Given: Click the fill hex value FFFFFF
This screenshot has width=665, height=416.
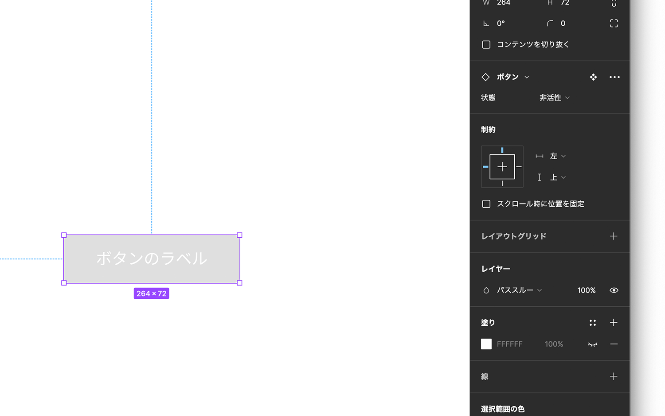Looking at the screenshot, I should (509, 344).
